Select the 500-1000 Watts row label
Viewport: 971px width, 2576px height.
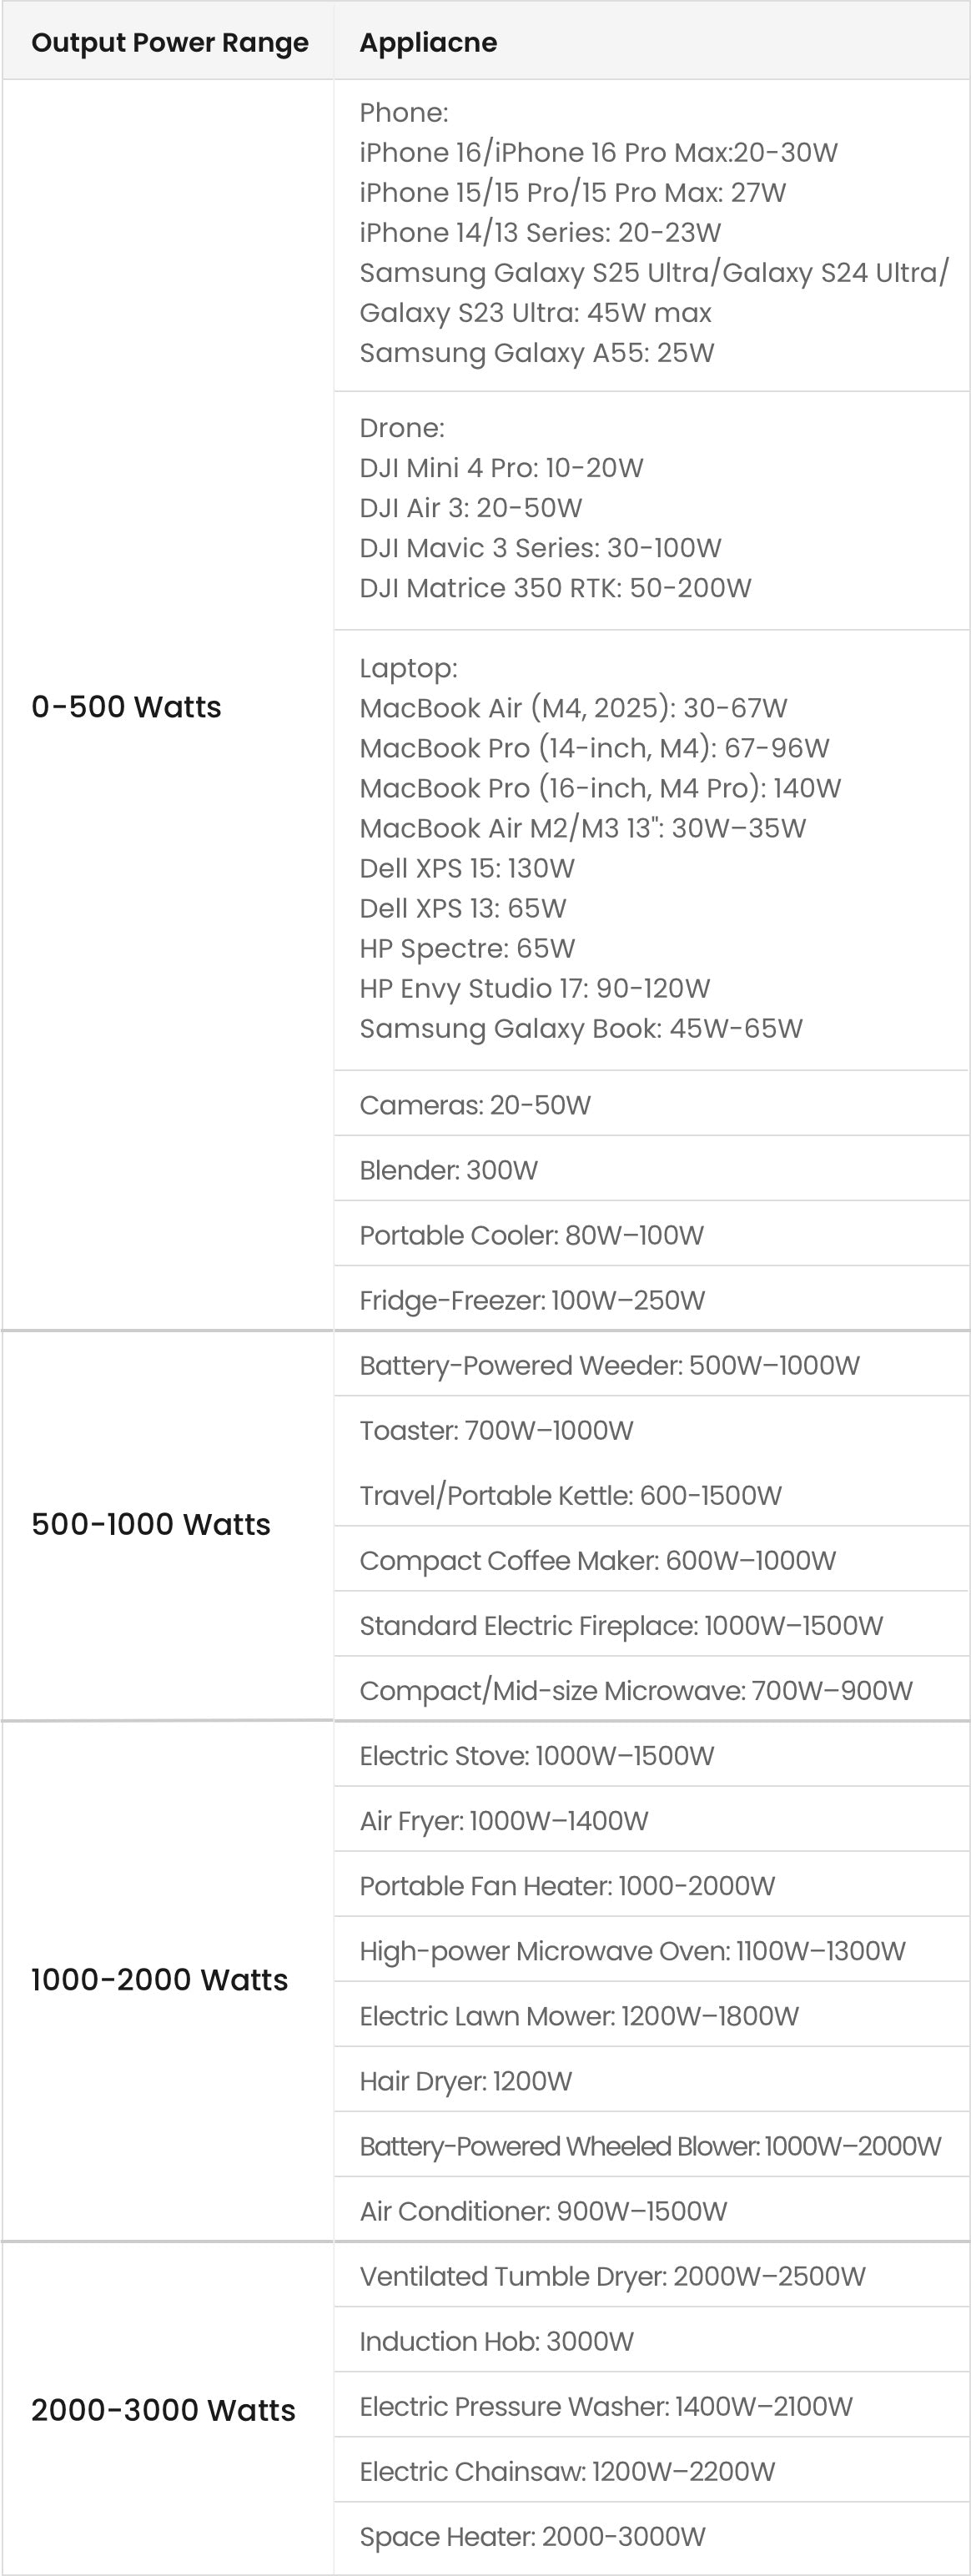tap(151, 1524)
